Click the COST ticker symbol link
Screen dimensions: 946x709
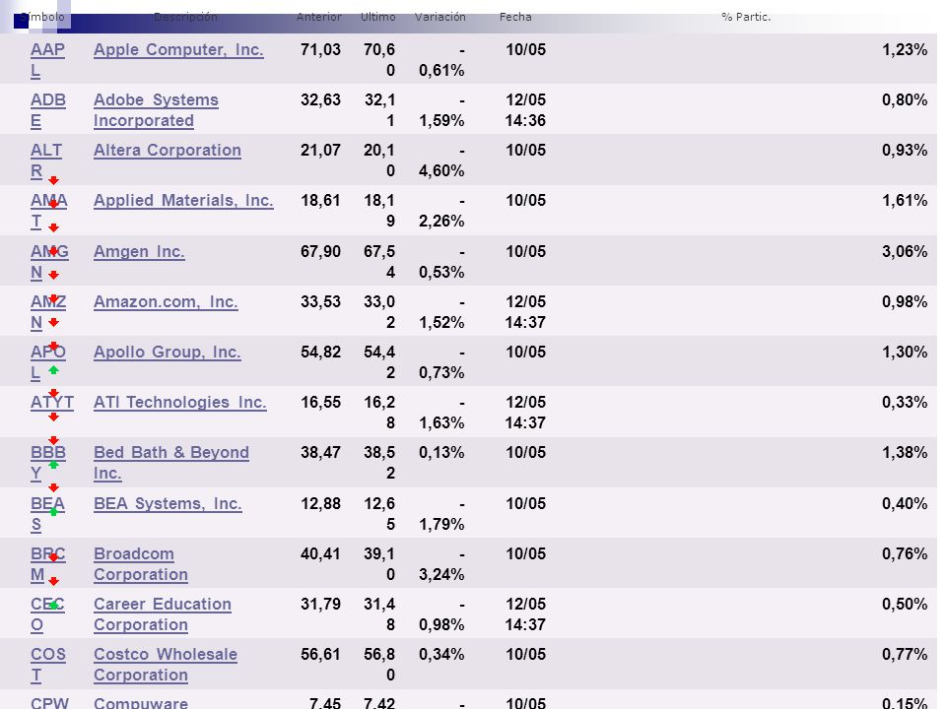[47, 665]
